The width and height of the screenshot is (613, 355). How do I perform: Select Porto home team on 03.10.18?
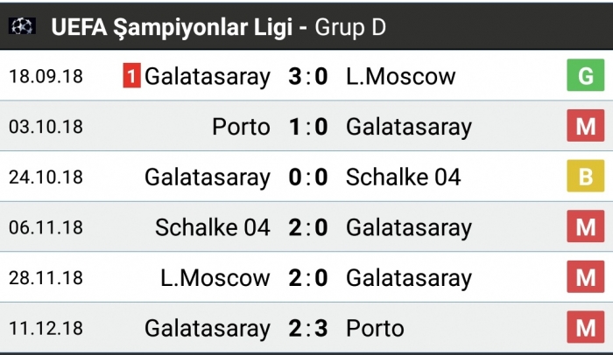(x=241, y=128)
